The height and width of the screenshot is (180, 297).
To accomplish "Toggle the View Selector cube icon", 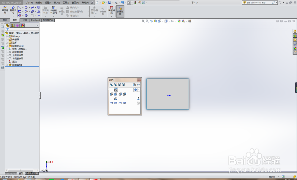I will click(x=134, y=85).
